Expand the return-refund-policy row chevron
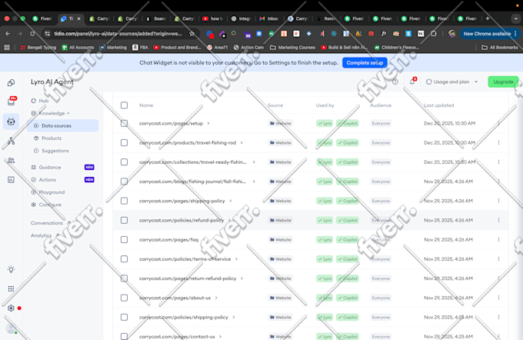The height and width of the screenshot is (340, 523). tap(242, 278)
